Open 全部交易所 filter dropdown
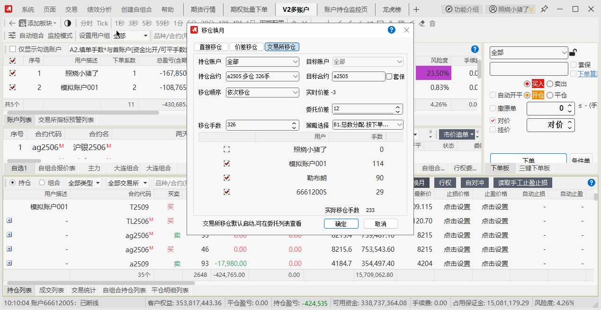This screenshot has height=310, width=601. click(x=127, y=183)
